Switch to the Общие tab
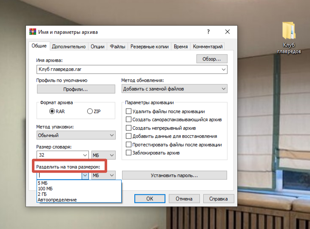The width and height of the screenshot is (310, 229). click(39, 46)
